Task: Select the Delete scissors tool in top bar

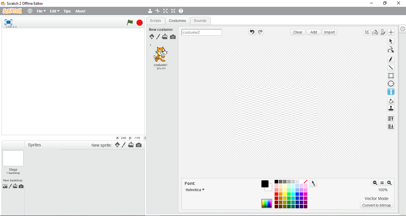Action: tap(158, 11)
